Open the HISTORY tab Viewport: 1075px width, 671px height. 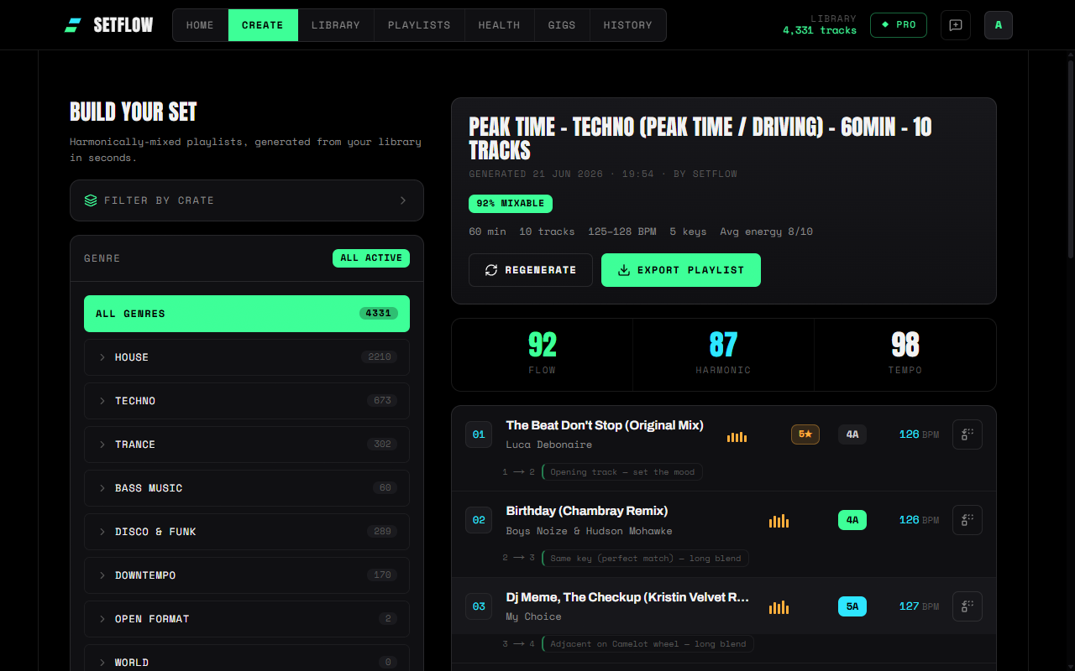(x=628, y=25)
